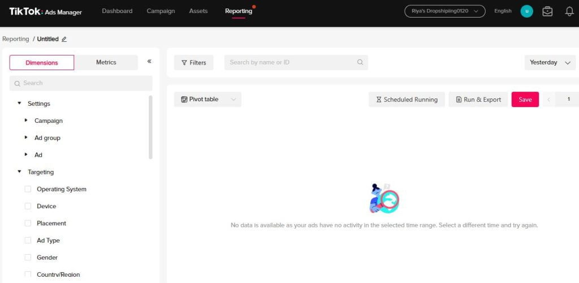Image resolution: width=579 pixels, height=283 pixels.
Task: Click the Run & Export button
Action: point(478,100)
